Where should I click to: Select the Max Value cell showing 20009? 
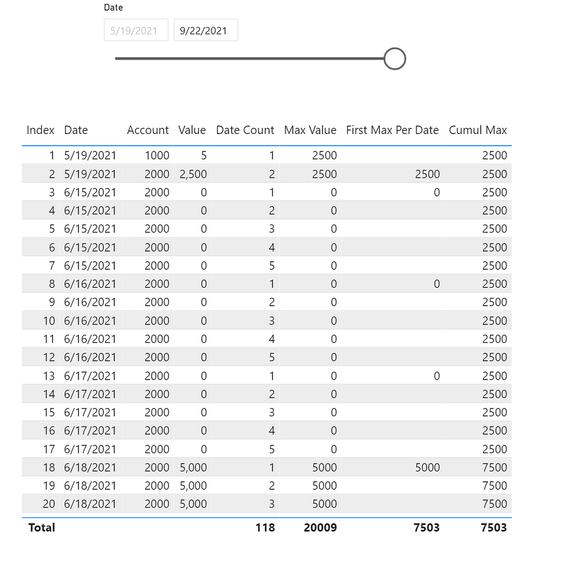click(x=321, y=528)
